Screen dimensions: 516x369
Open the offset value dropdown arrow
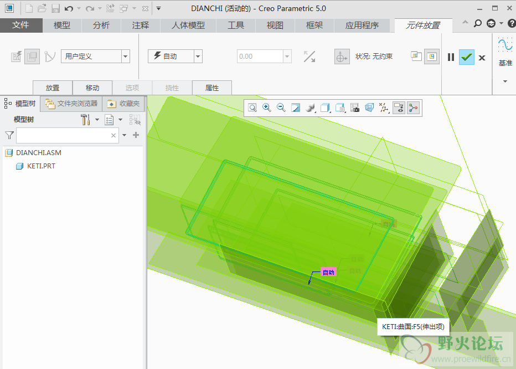[x=287, y=57]
